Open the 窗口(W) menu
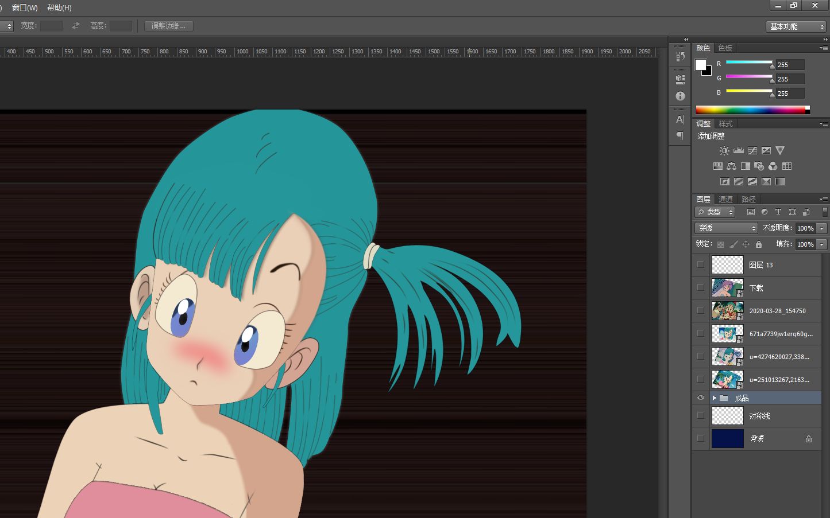830x518 pixels. 25,7
